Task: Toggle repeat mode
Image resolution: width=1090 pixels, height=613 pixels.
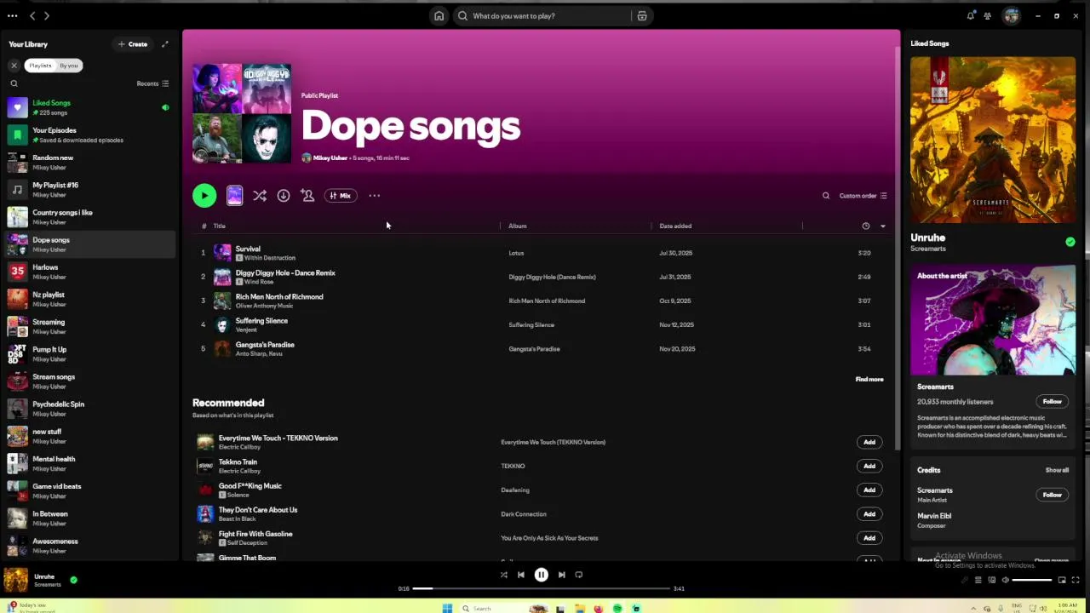Action: (579, 575)
